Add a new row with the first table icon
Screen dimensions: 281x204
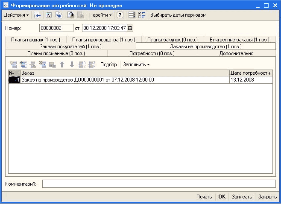click(x=13, y=64)
